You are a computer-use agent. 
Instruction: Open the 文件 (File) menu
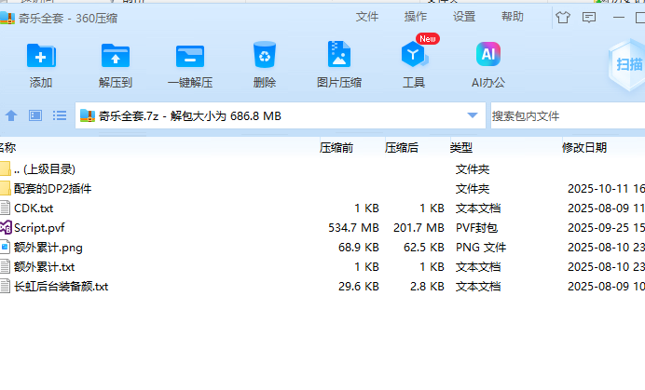click(367, 17)
